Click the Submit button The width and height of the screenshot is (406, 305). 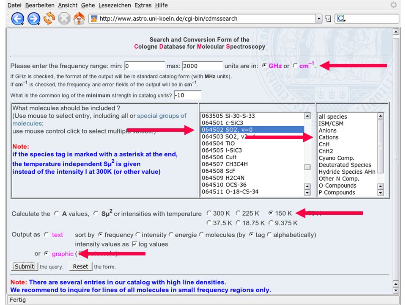pos(24,266)
